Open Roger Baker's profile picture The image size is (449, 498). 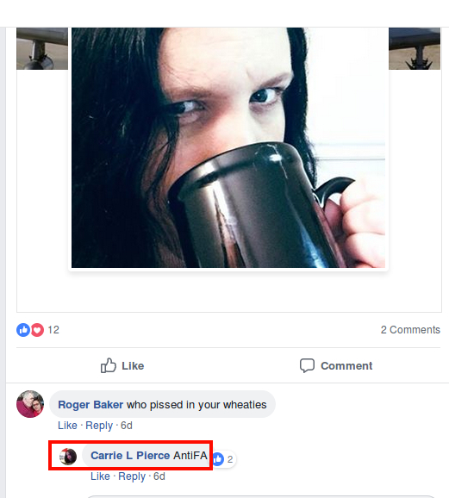pos(30,404)
